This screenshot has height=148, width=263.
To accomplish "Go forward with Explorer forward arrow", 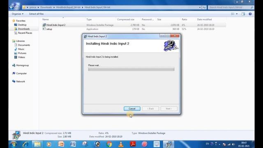I will pyautogui.click(x=16, y=7).
